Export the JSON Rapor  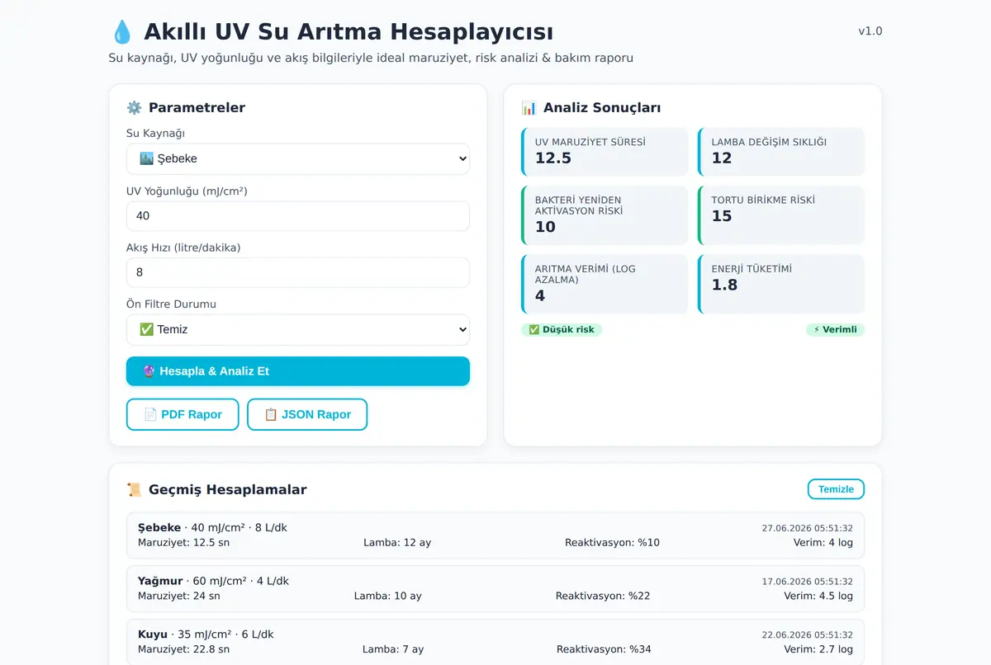(x=307, y=414)
